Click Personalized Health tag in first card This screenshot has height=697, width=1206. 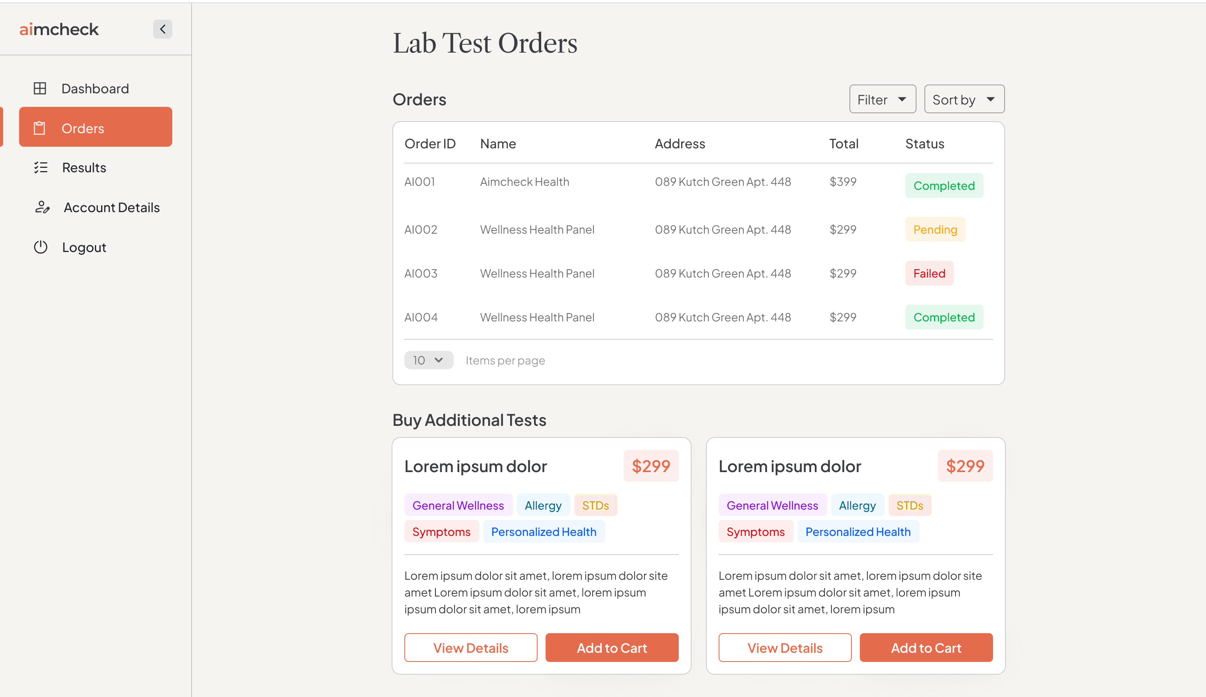pyautogui.click(x=544, y=532)
